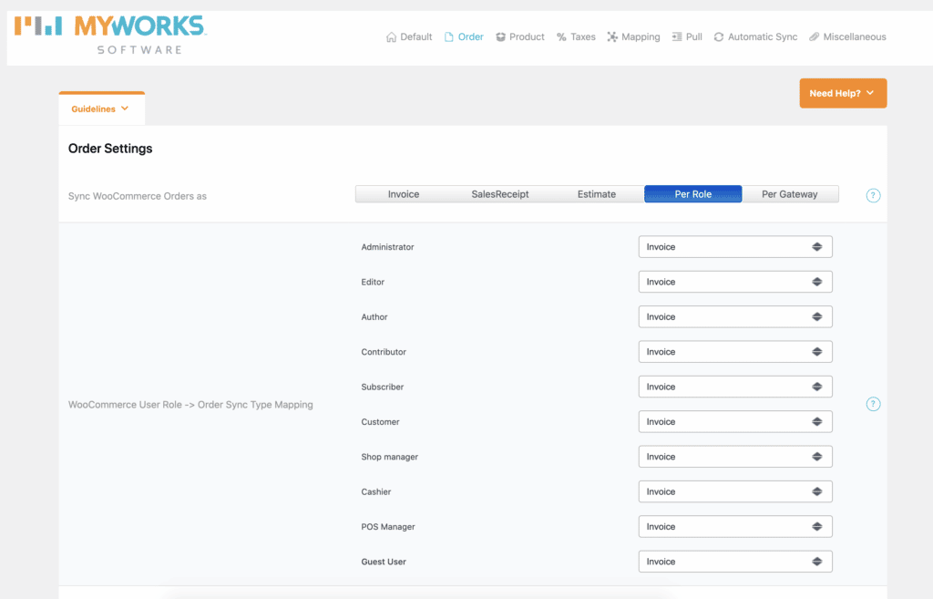Enable the Estimate sync option
Image resolution: width=933 pixels, height=599 pixels.
(x=597, y=193)
